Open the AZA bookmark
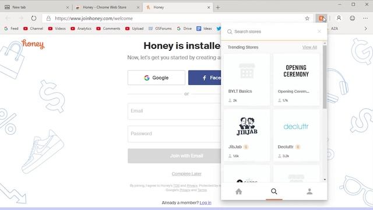Screen dimensions: 373x210 334,29
